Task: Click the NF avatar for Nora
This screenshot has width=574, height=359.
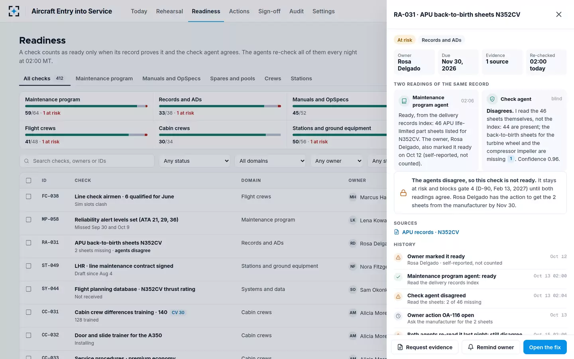Action: (353, 266)
